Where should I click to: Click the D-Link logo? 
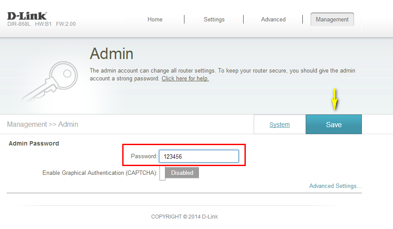(x=27, y=16)
